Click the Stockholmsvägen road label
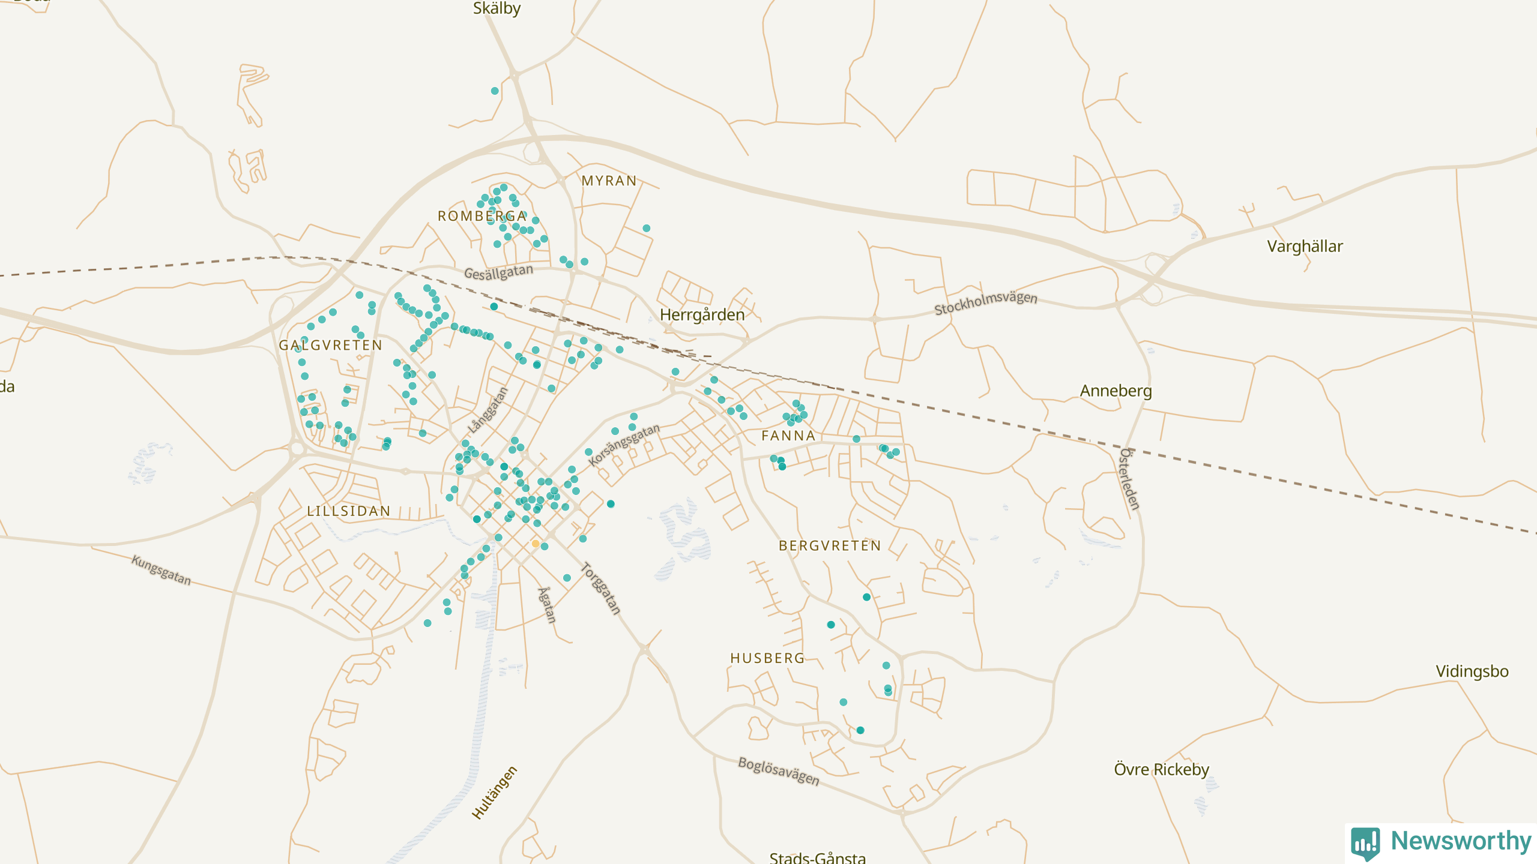 click(x=985, y=302)
